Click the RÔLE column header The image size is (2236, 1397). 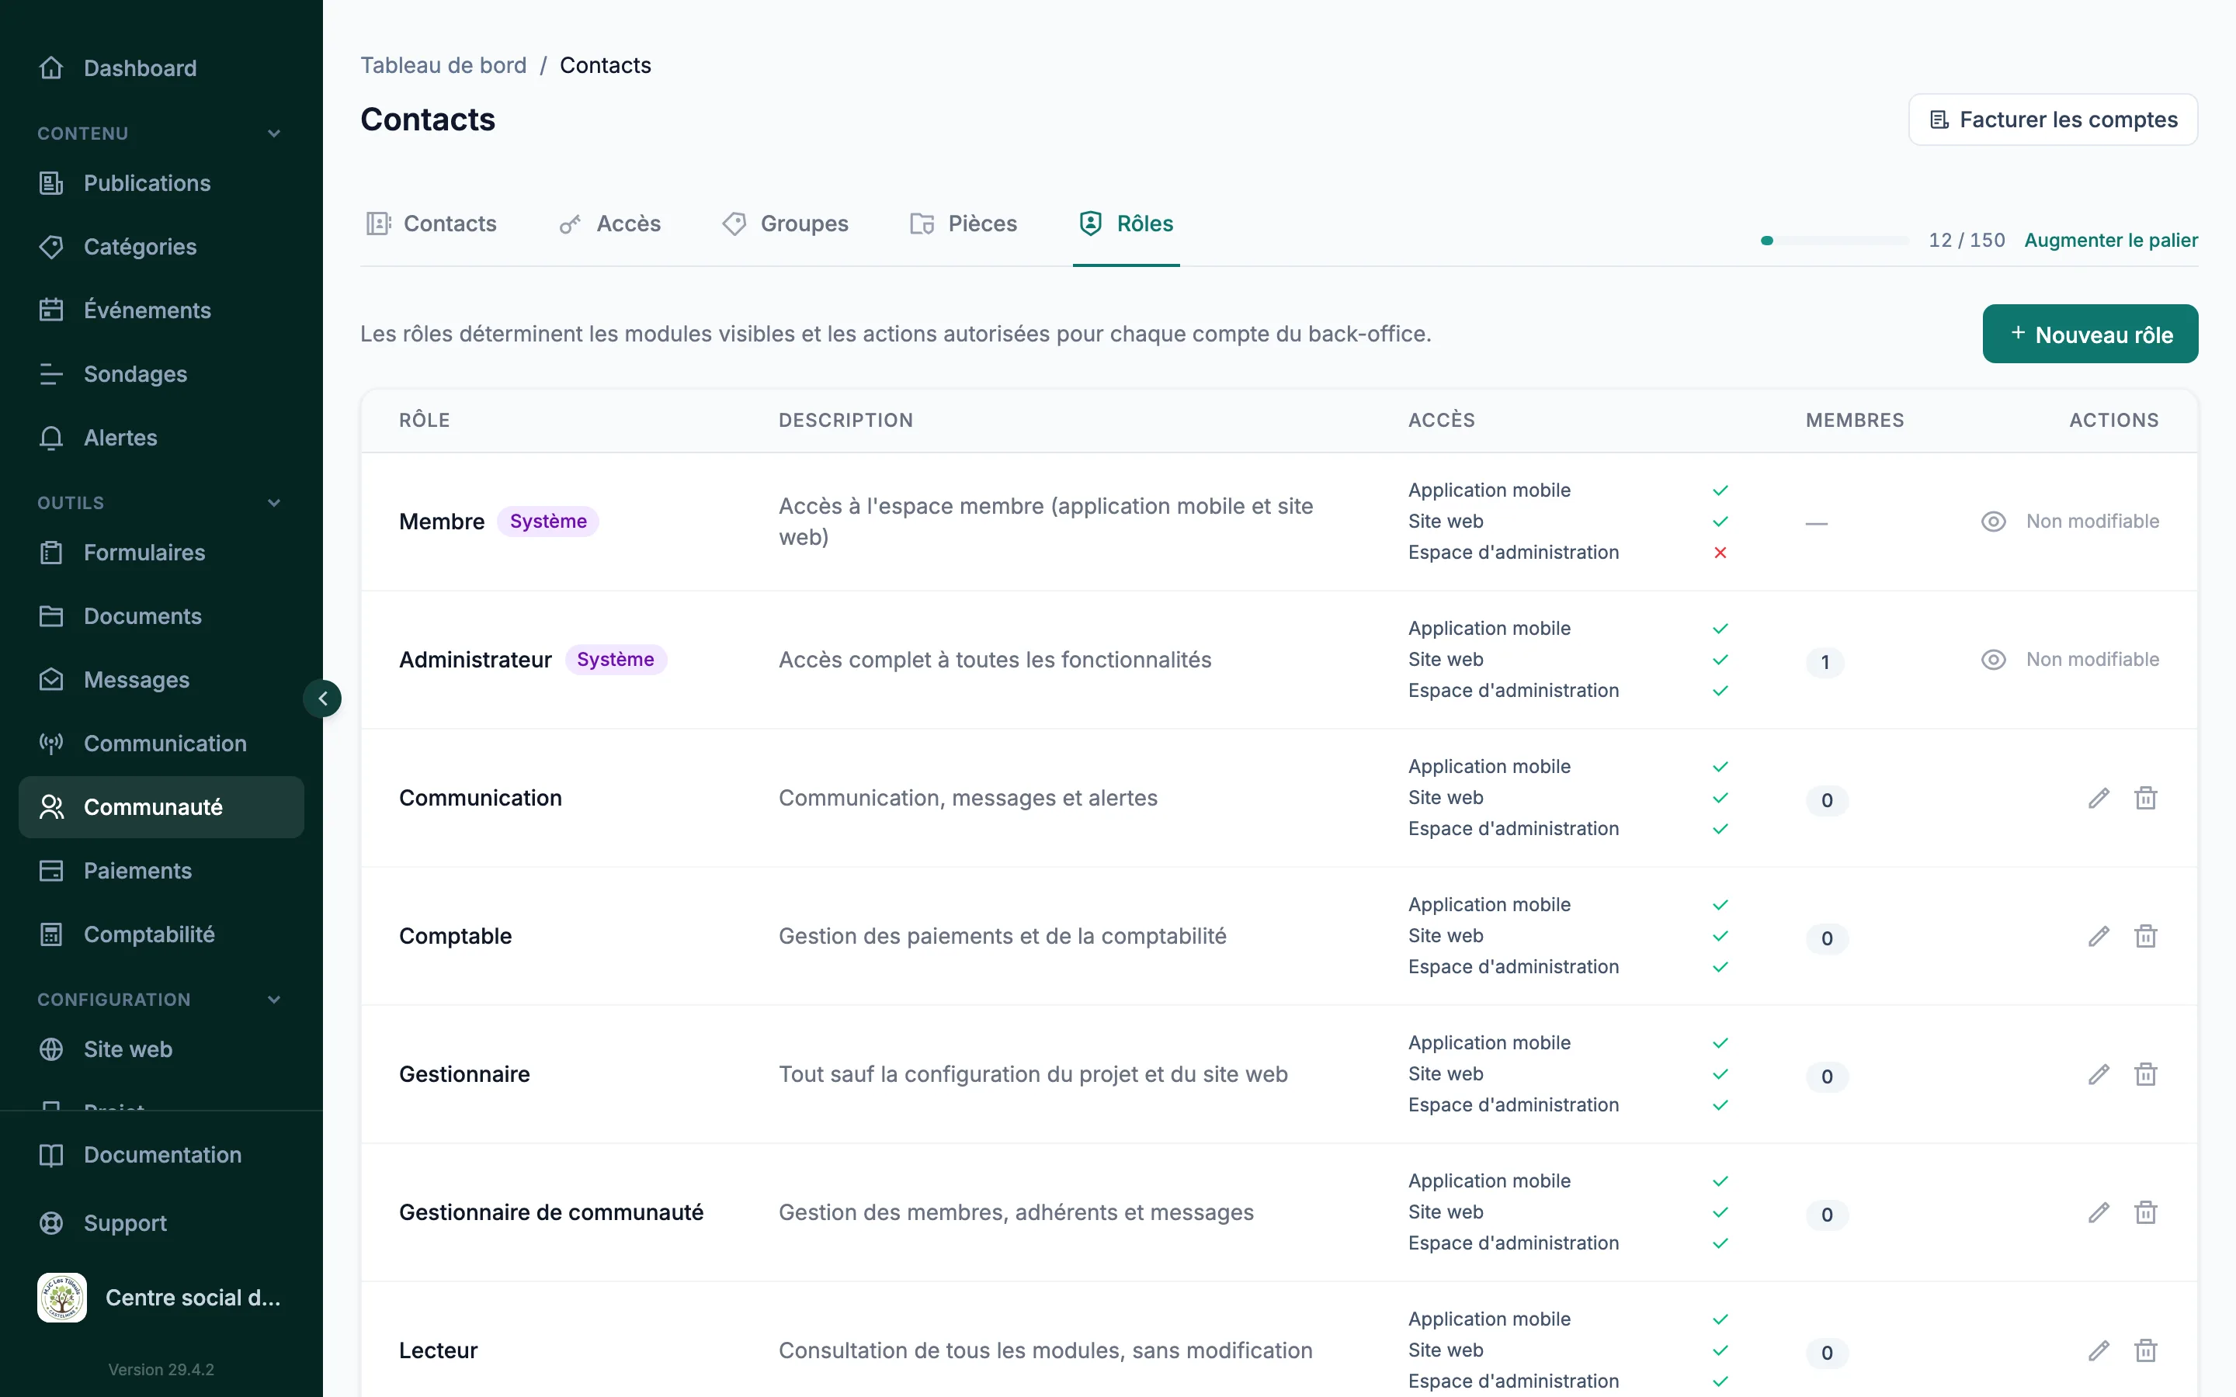click(x=424, y=421)
